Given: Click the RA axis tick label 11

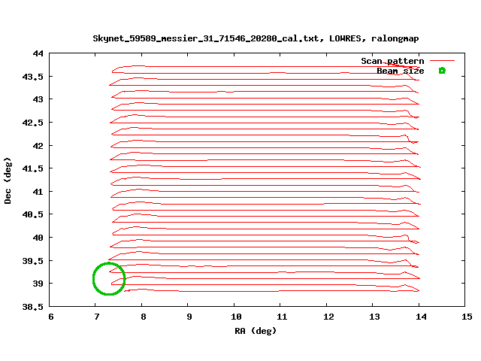Looking at the screenshot, I should (x=282, y=317).
